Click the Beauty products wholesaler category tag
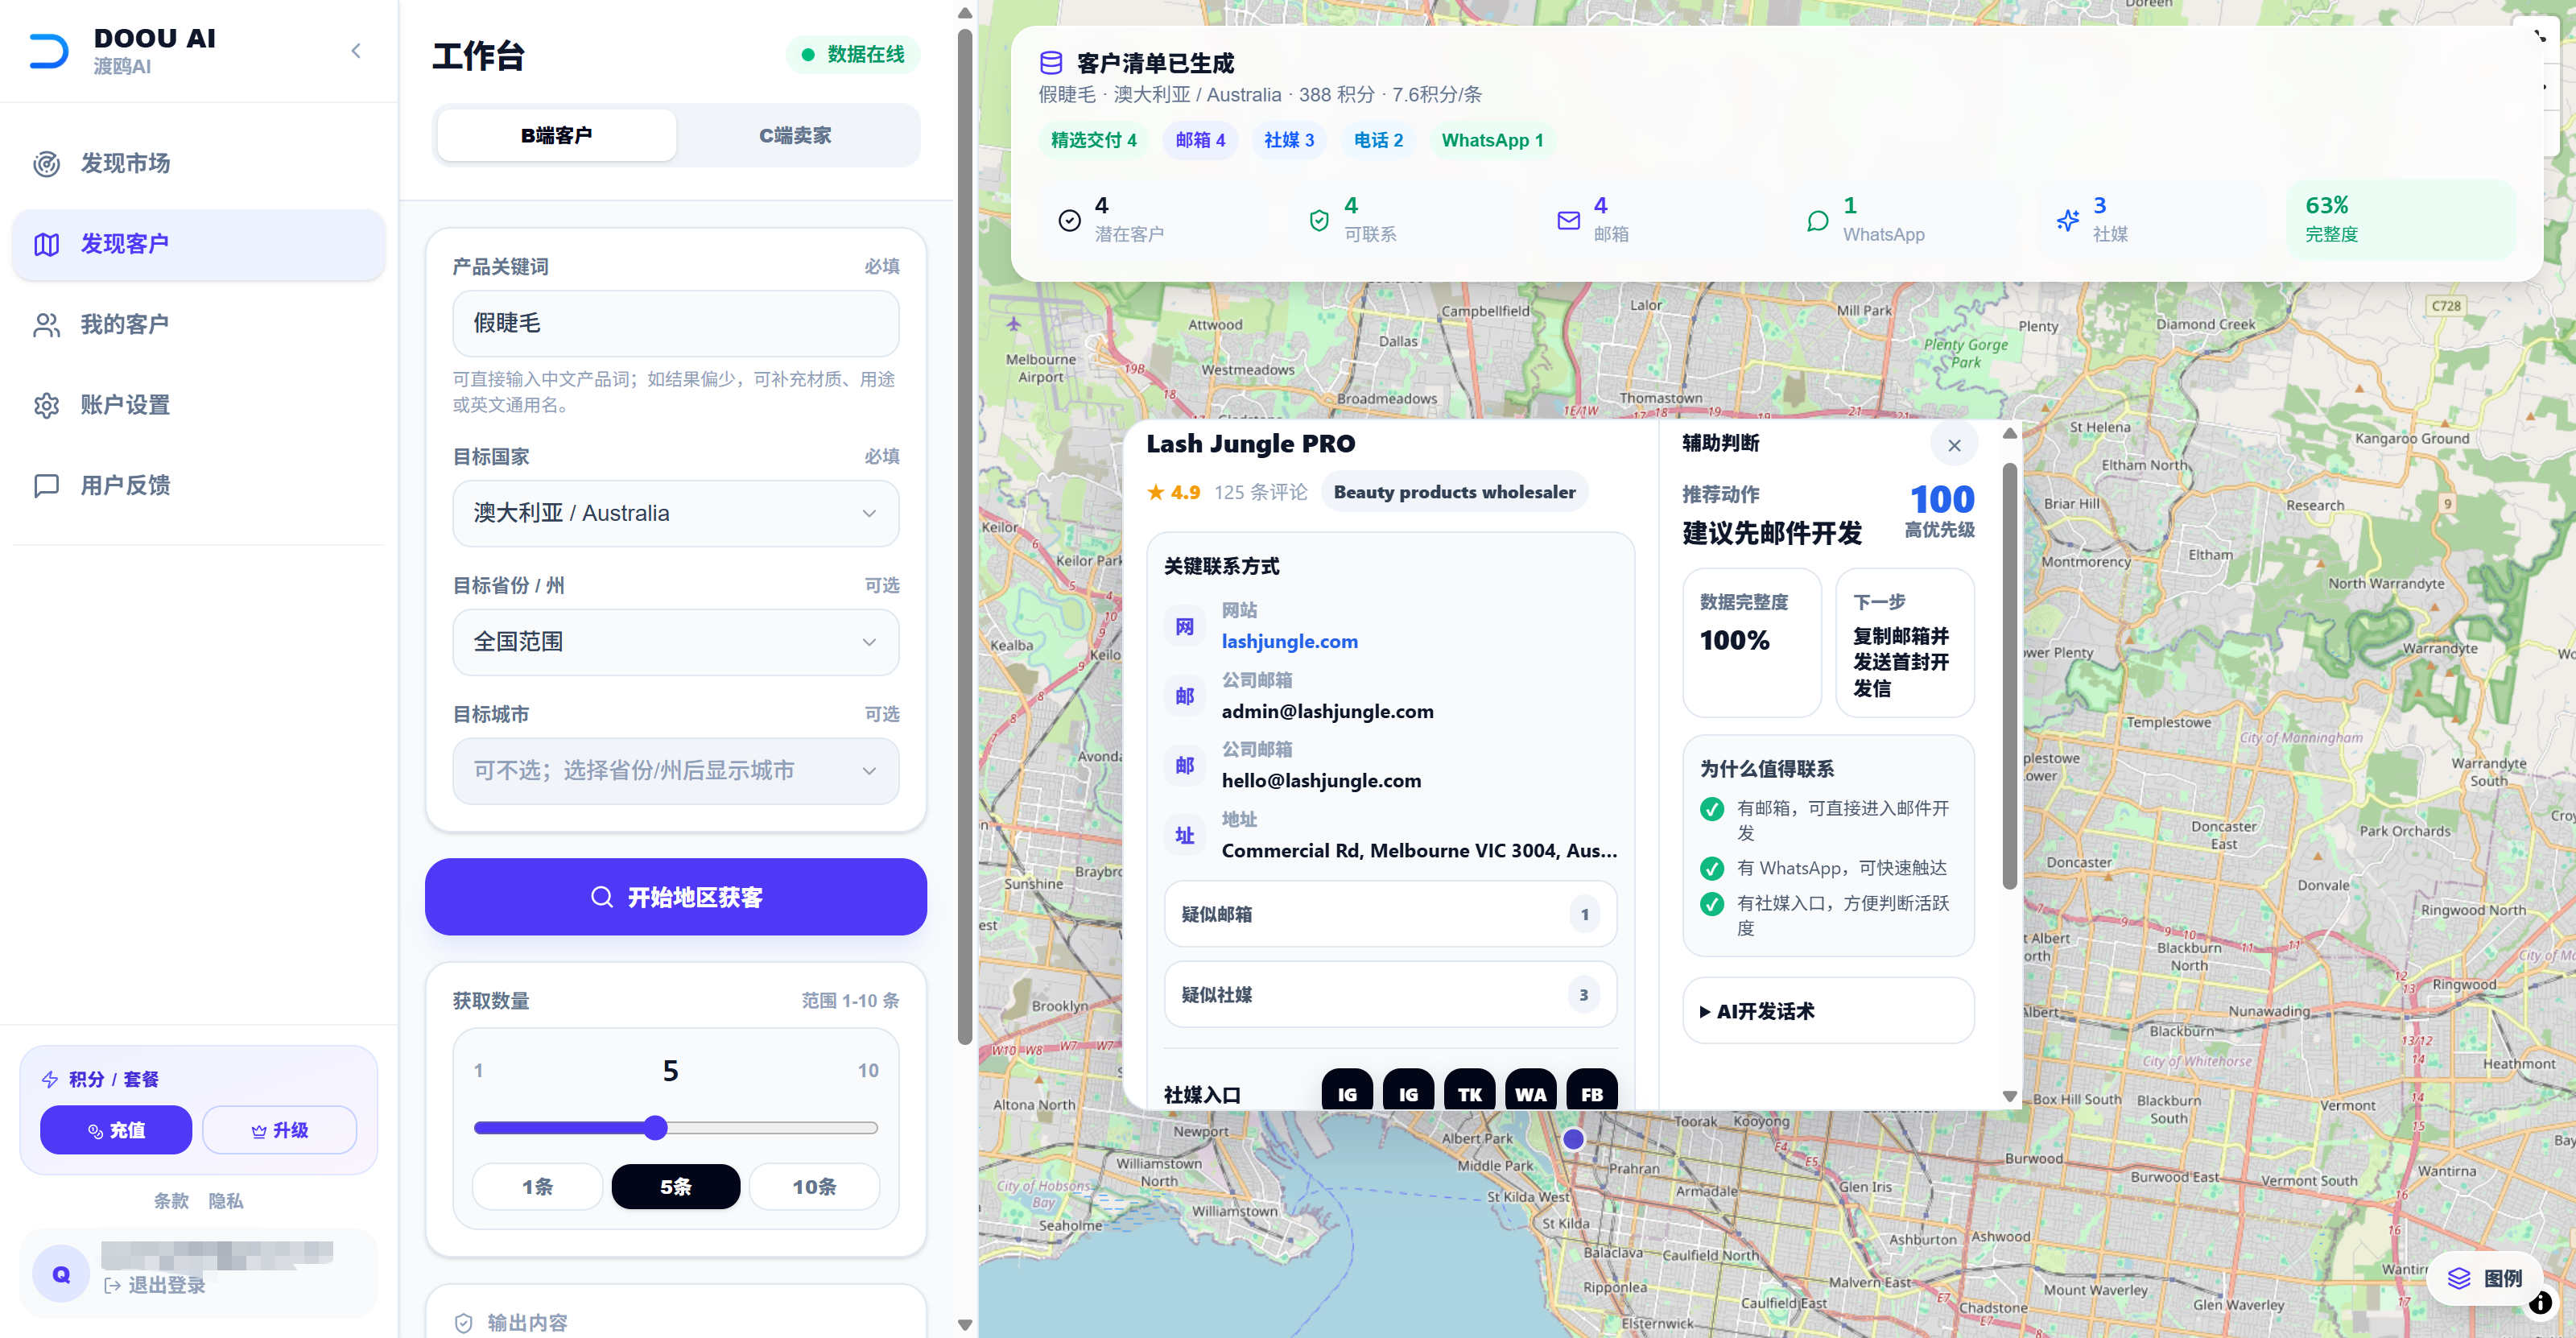2576x1338 pixels. 1454,492
